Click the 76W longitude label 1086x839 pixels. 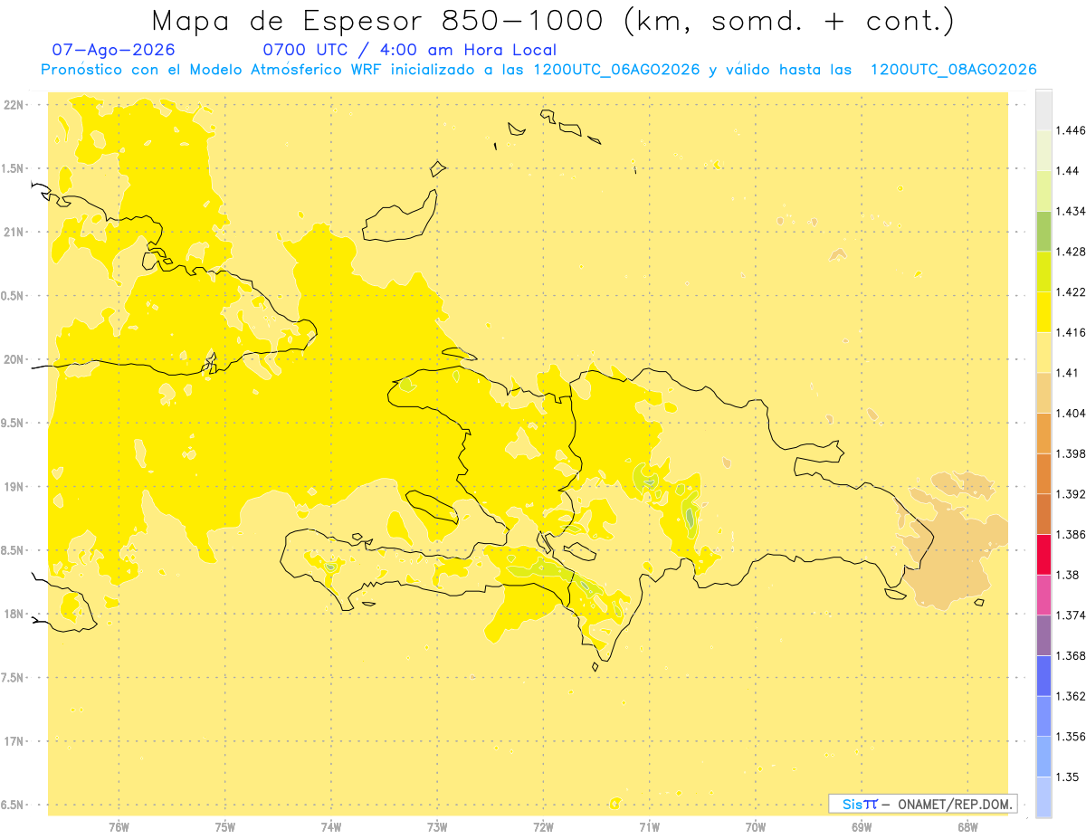pos(119,826)
